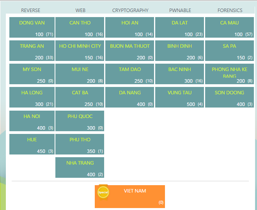
Task: Open the SON DOONG forensics tile
Action: click(x=229, y=97)
